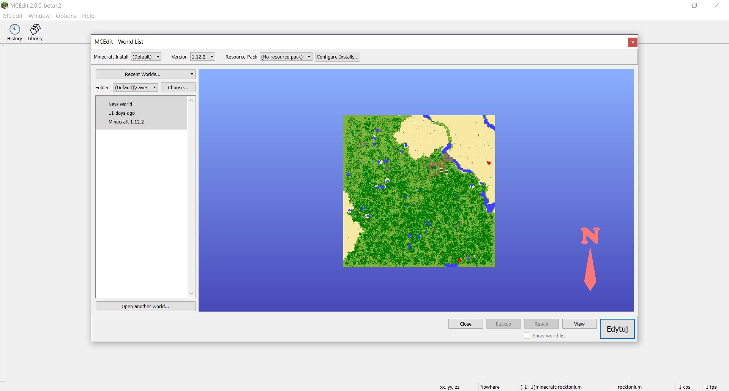Enable the Show world list checkbox
The height and width of the screenshot is (391, 729).
point(527,336)
